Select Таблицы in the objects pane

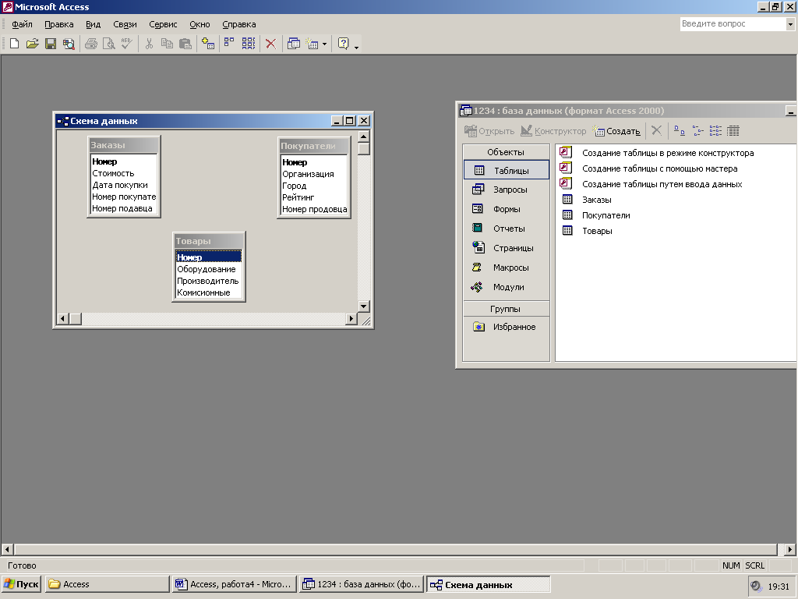click(507, 170)
